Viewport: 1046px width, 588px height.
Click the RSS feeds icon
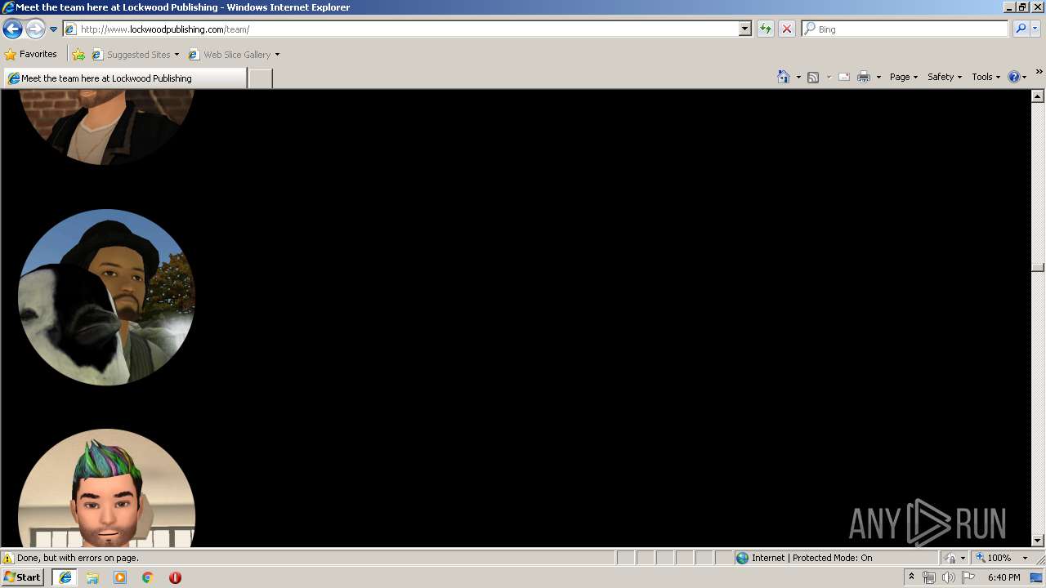813,77
